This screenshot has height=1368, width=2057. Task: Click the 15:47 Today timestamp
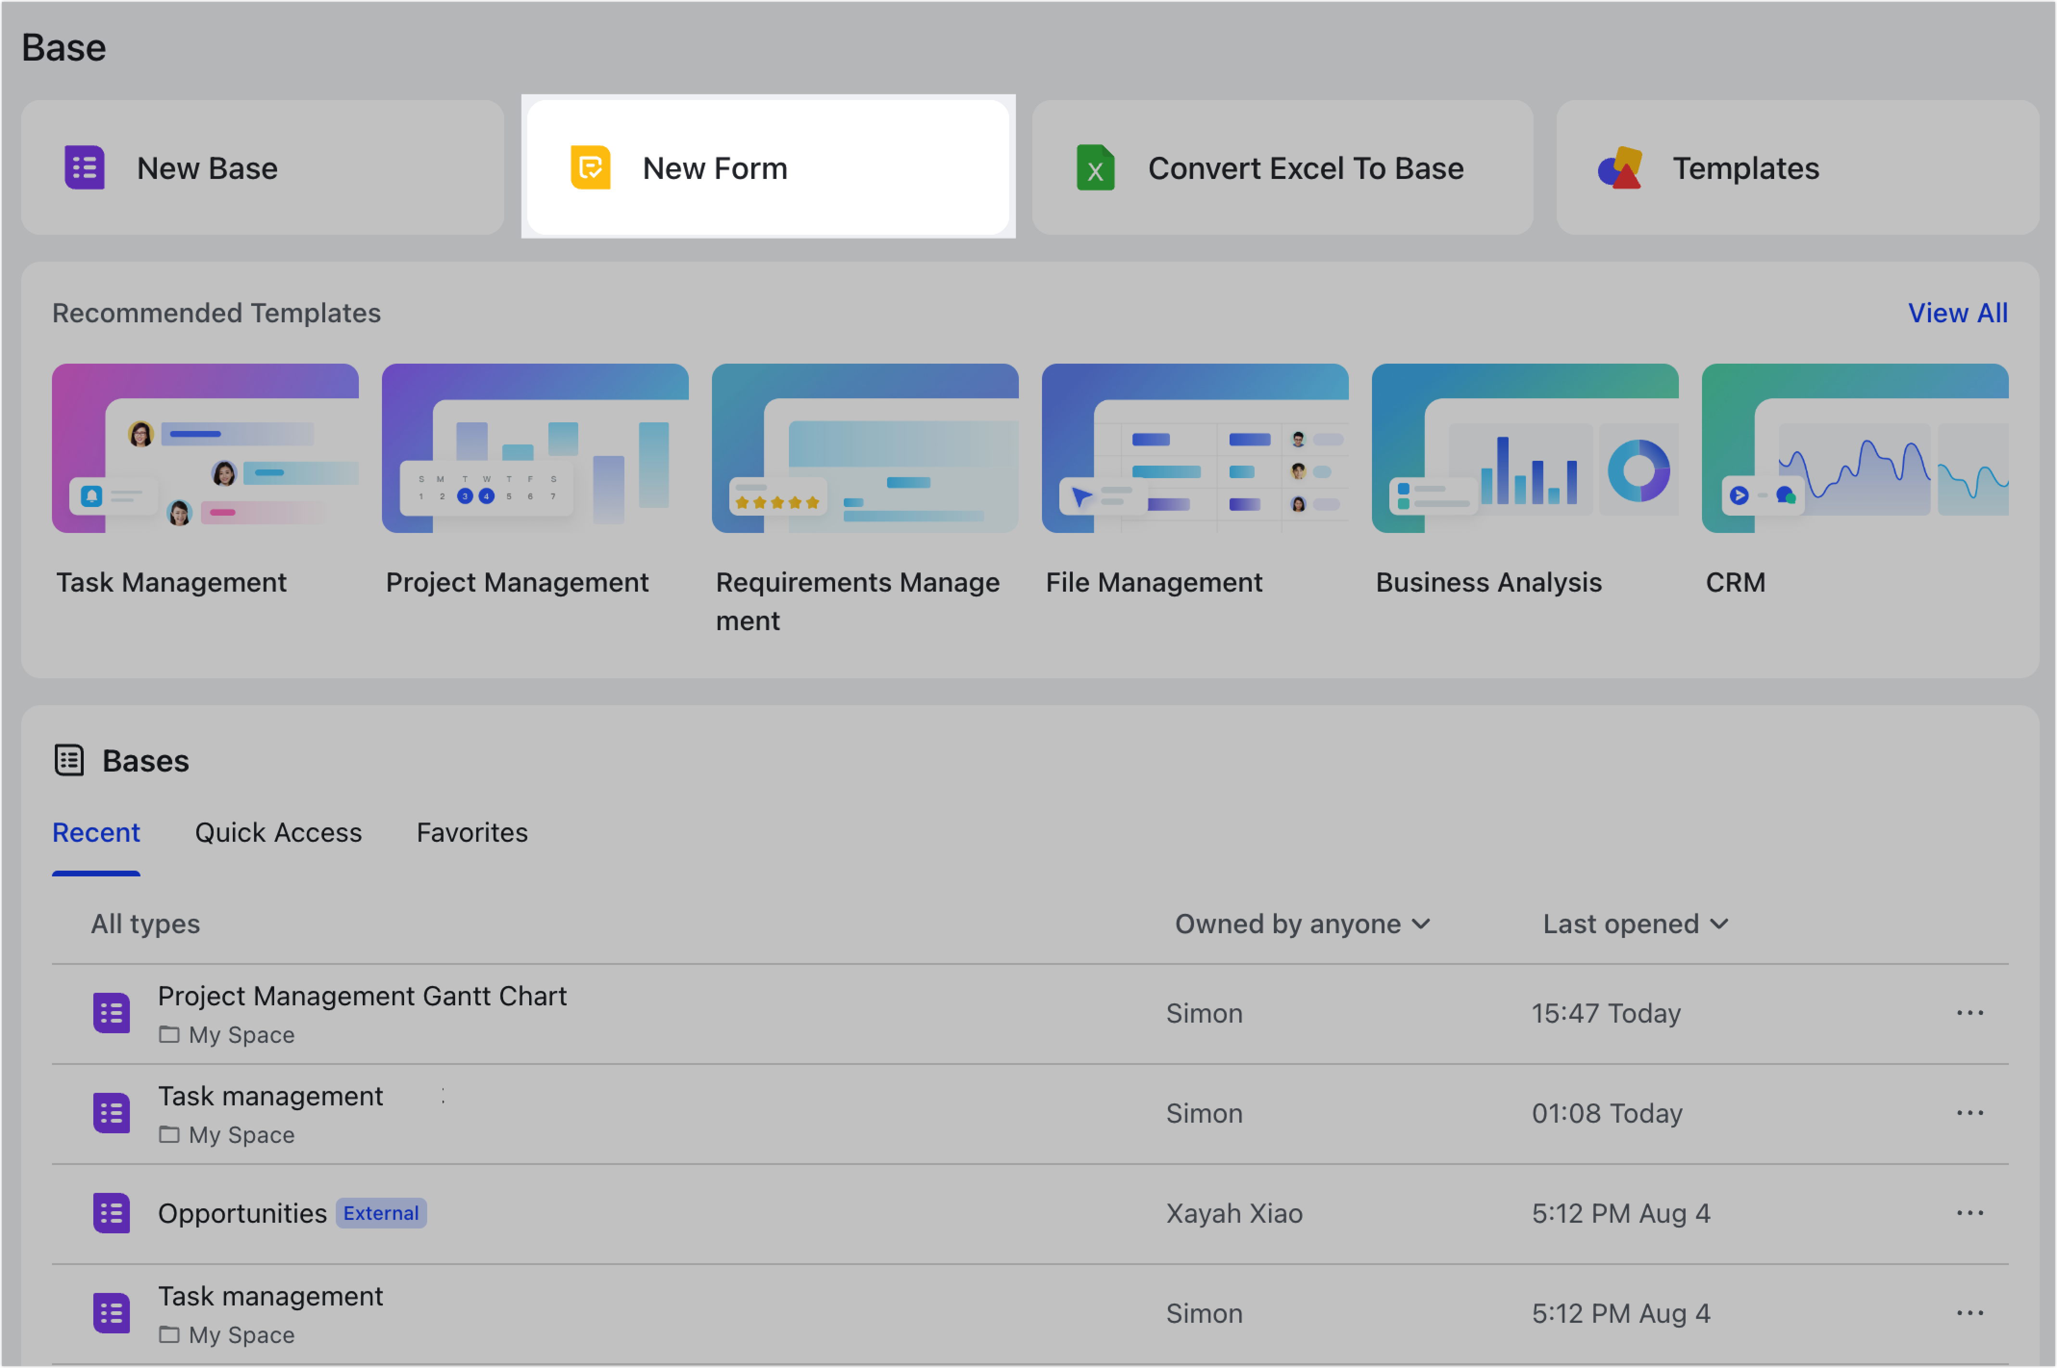1606,1013
